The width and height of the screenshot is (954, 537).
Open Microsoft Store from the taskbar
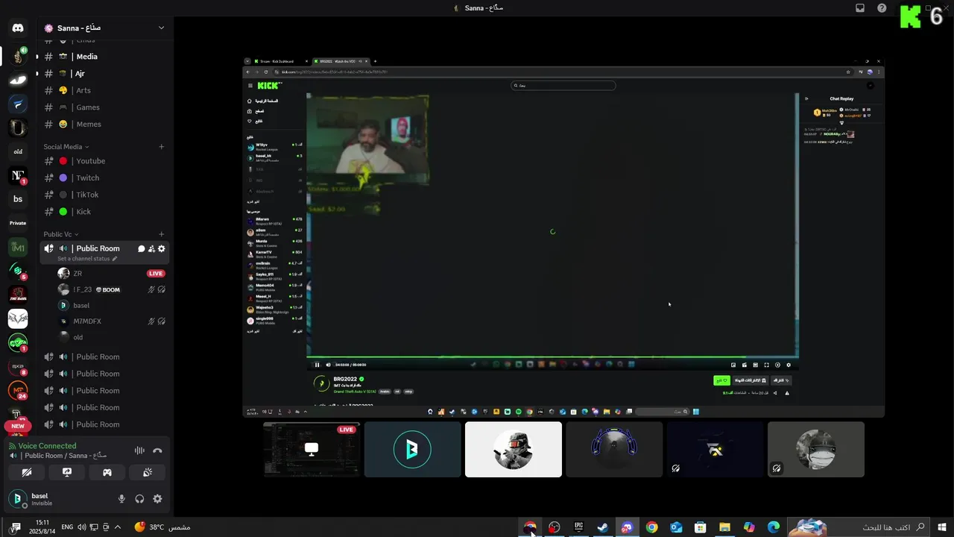point(701,527)
